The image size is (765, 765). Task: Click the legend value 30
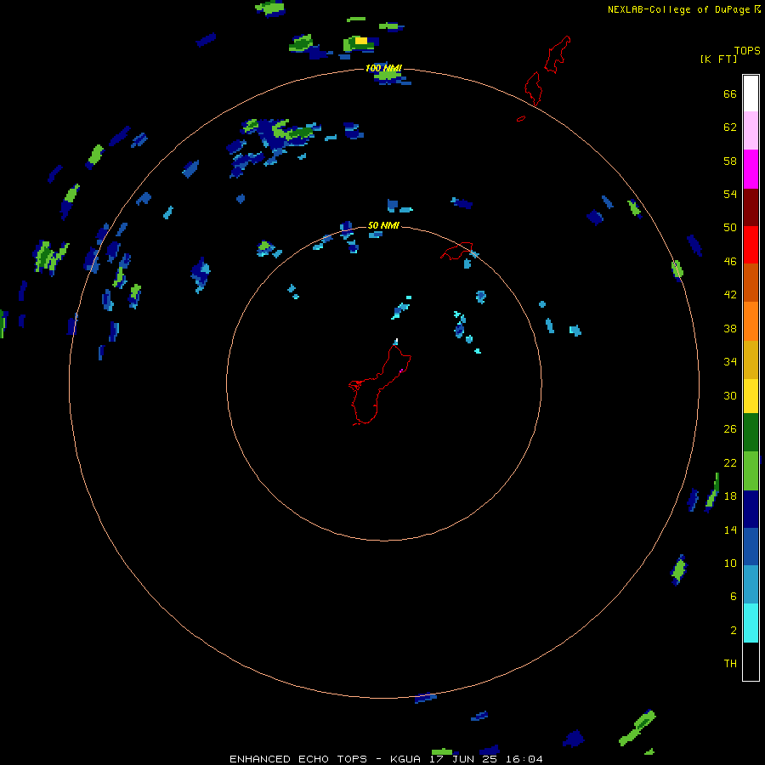pos(730,395)
